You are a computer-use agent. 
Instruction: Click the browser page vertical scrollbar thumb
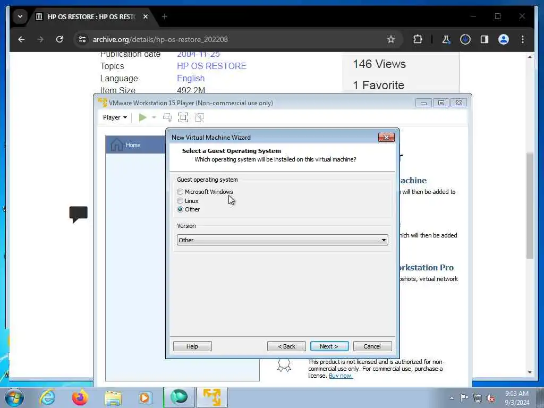[530, 206]
